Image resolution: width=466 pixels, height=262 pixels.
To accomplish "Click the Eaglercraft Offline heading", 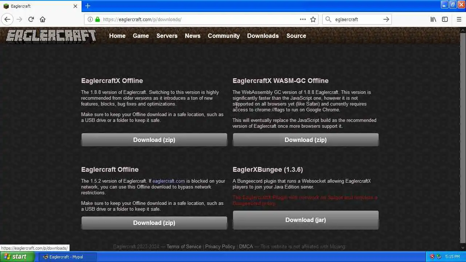I will click(x=110, y=169).
